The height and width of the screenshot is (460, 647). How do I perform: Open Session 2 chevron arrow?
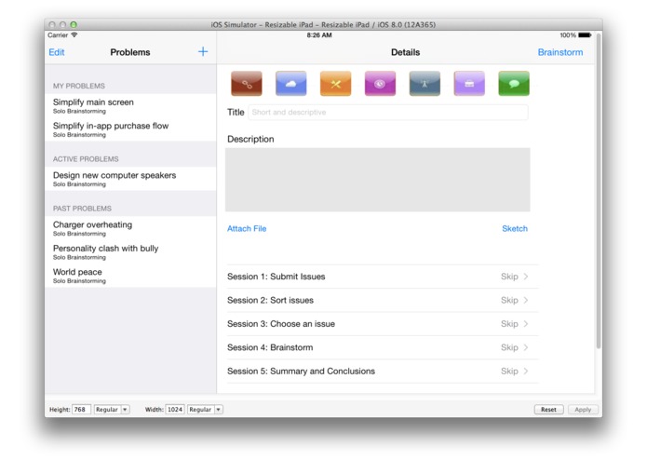(526, 300)
